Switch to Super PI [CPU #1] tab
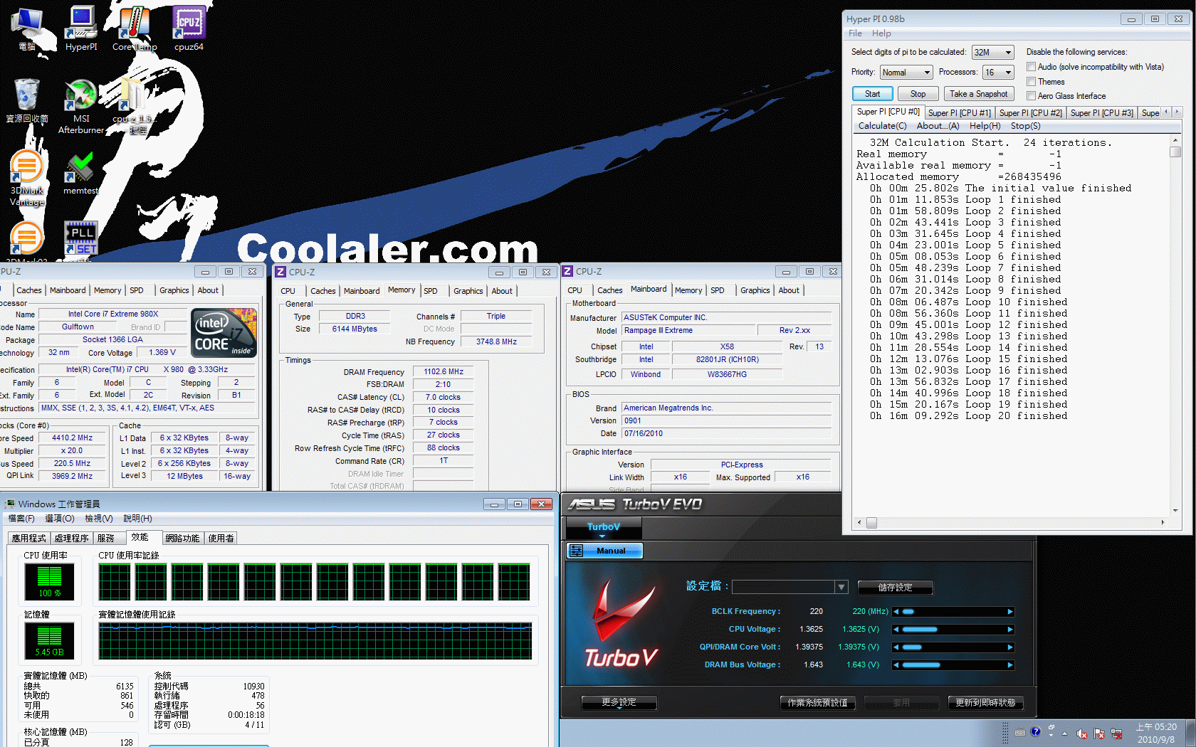The height and width of the screenshot is (747, 1196). (x=959, y=112)
